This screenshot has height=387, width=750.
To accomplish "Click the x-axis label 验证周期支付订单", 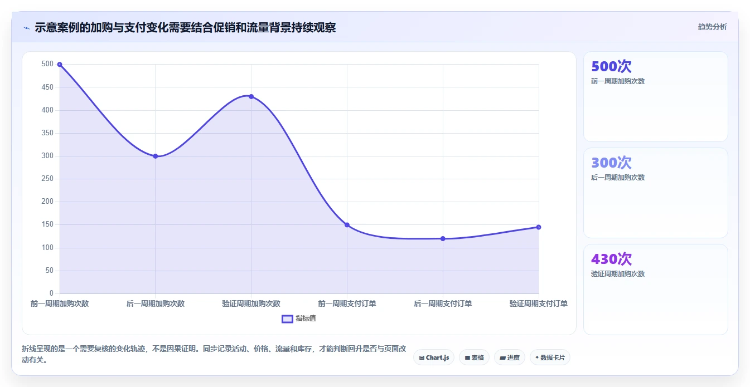I will (539, 303).
